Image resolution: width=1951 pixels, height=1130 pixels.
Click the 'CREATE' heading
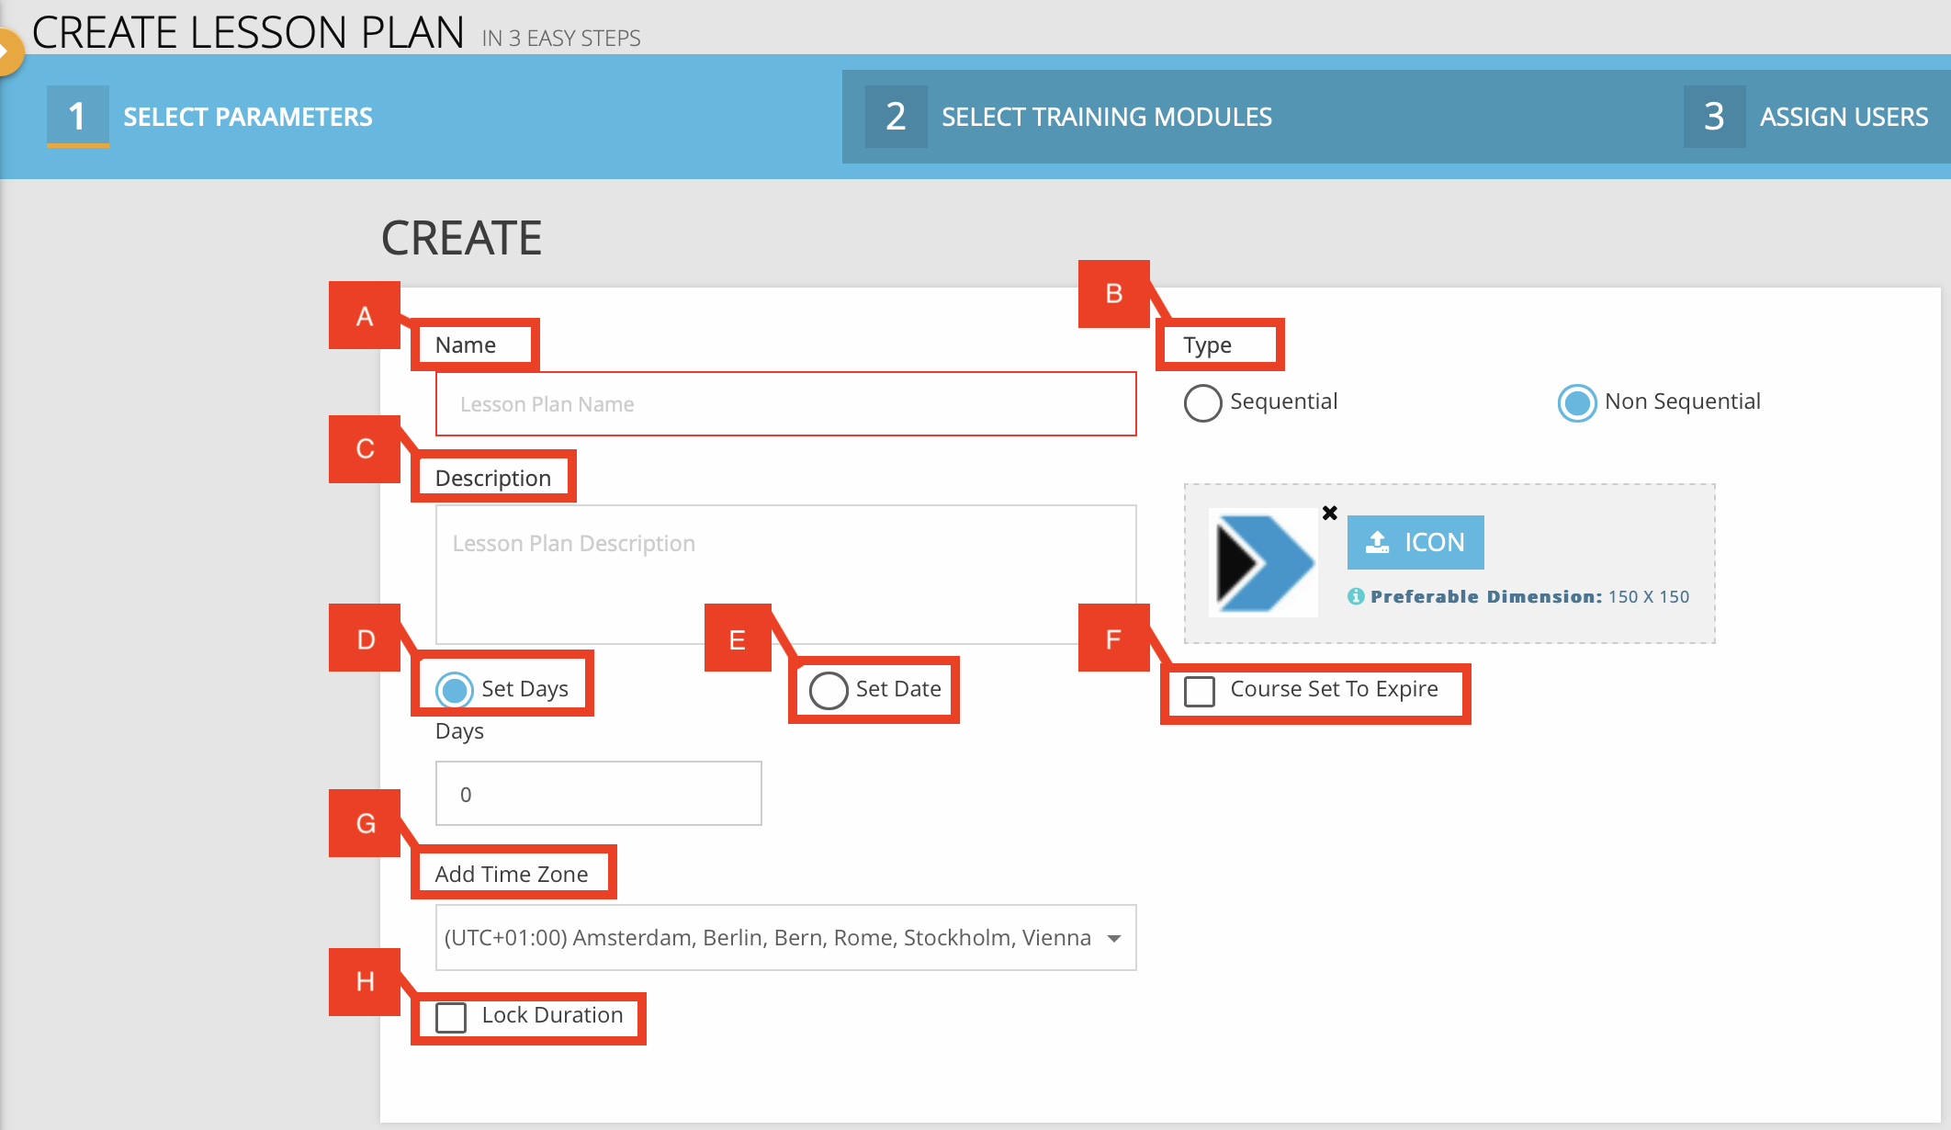(x=461, y=238)
